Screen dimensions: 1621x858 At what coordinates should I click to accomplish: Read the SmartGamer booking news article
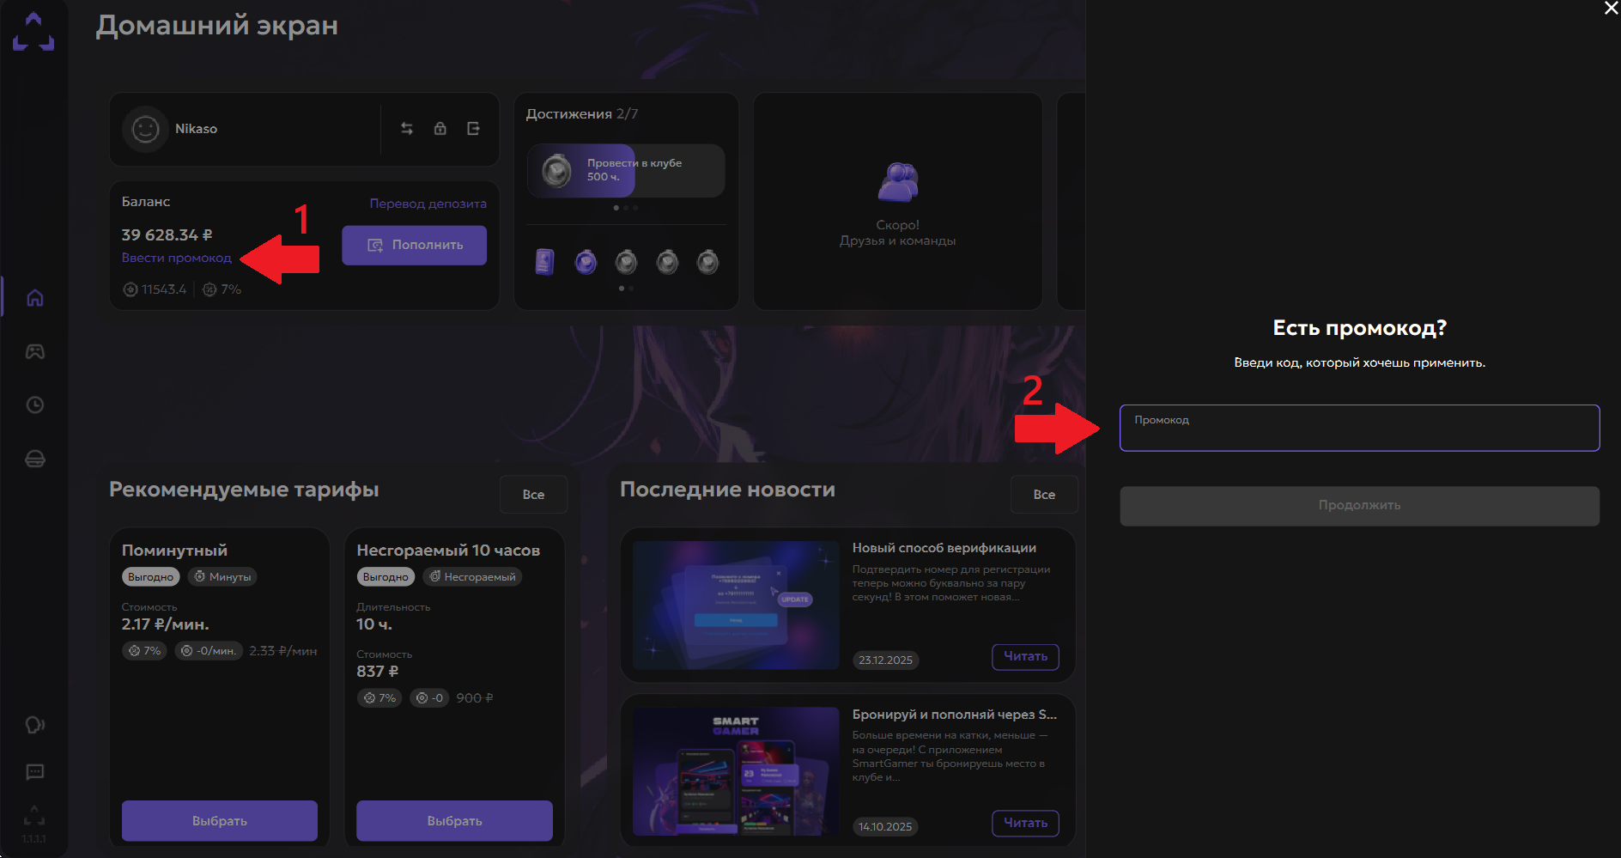tap(1025, 823)
